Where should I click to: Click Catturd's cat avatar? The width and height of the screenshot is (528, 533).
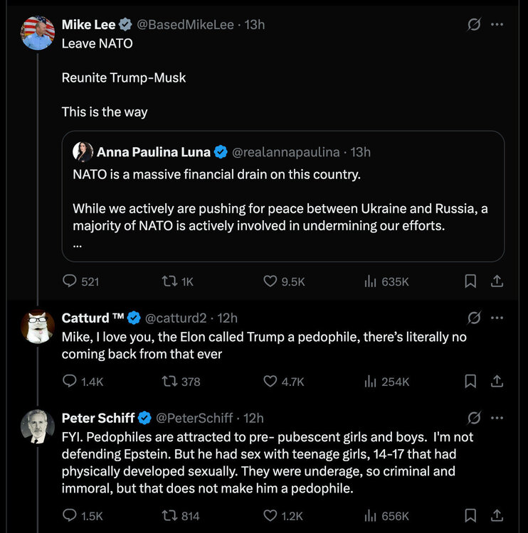point(38,327)
